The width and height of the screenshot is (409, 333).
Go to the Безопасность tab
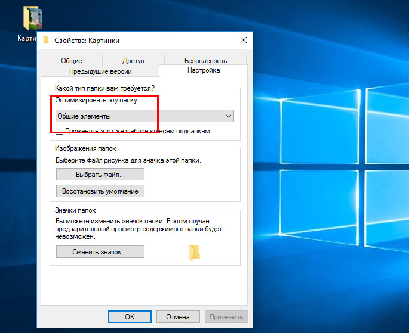205,61
